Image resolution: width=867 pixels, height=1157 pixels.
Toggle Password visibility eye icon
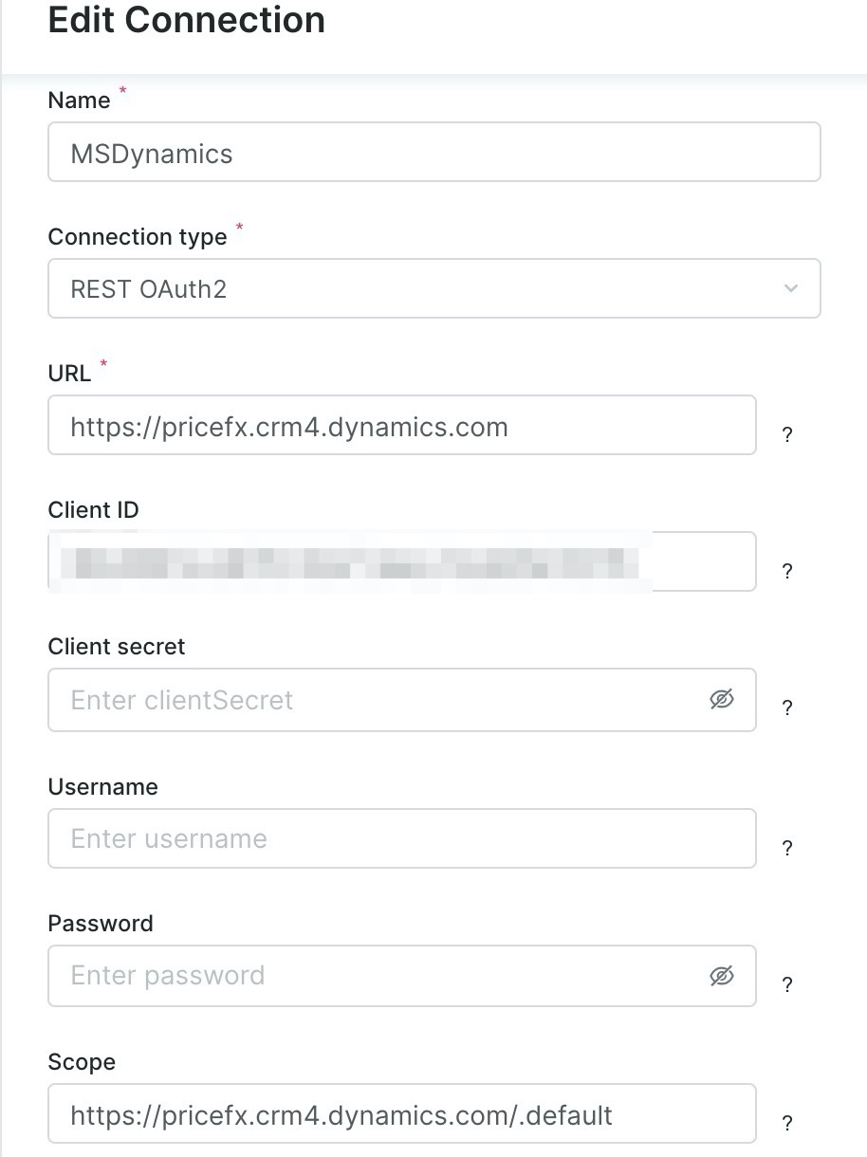pyautogui.click(x=722, y=976)
